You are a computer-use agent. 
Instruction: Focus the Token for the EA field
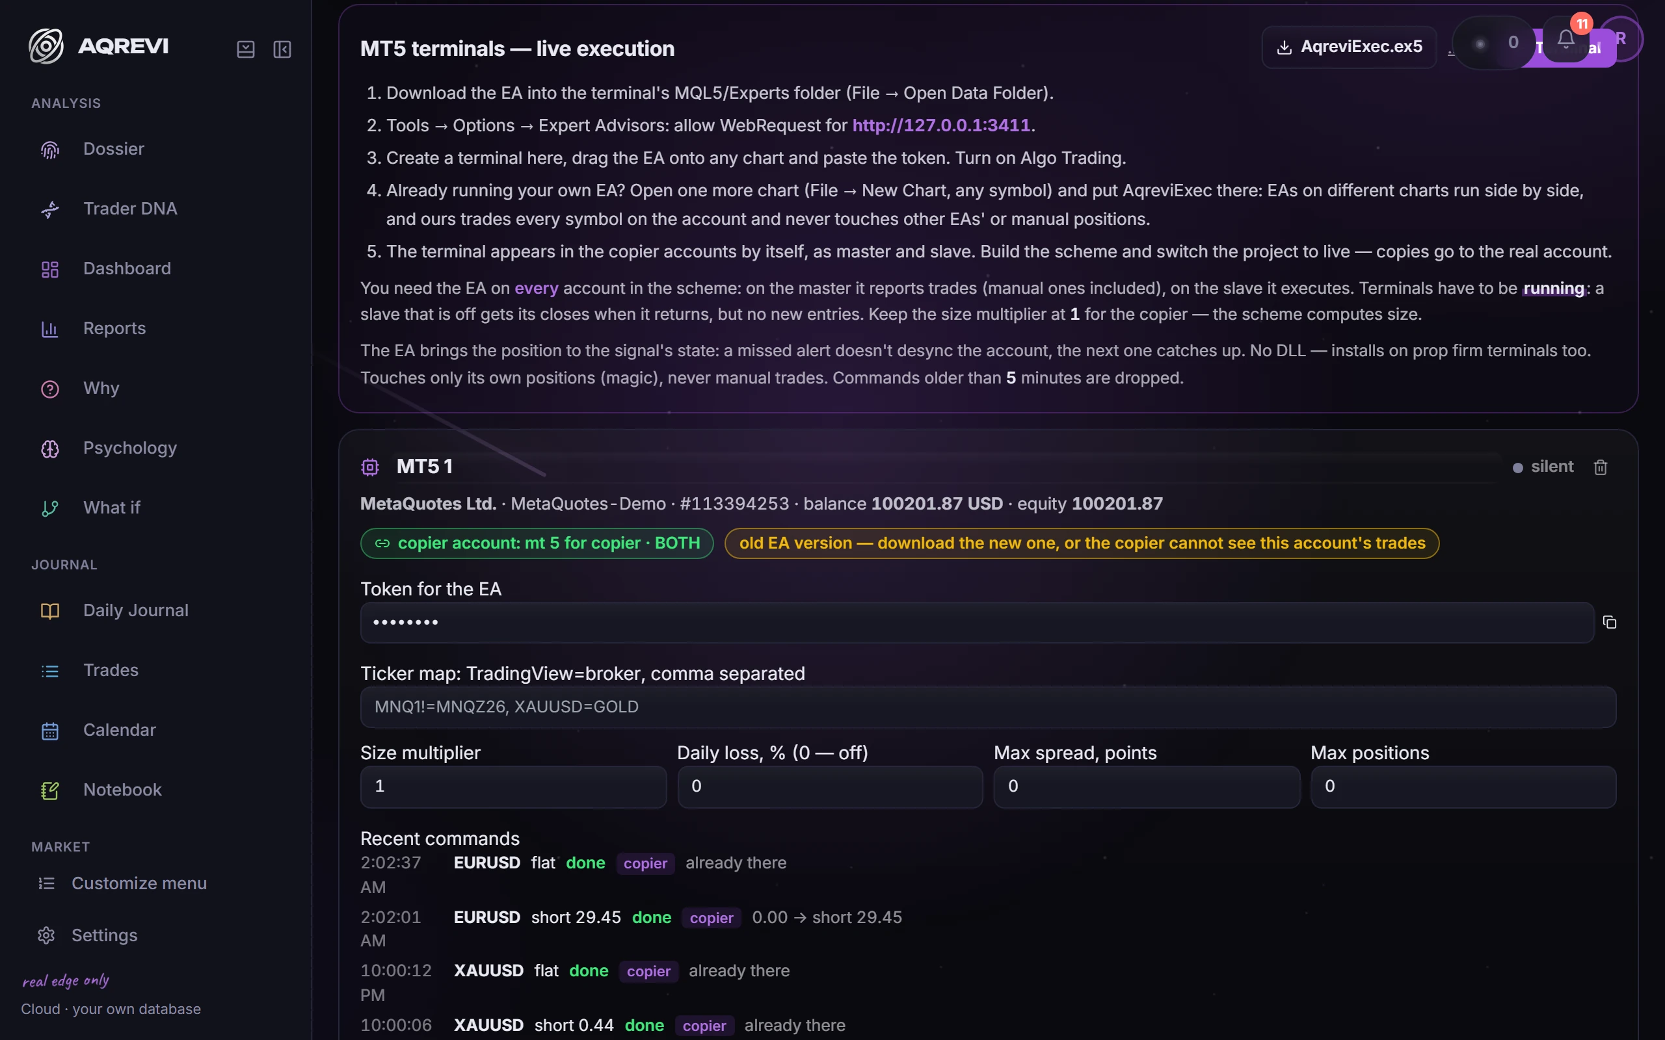click(977, 623)
